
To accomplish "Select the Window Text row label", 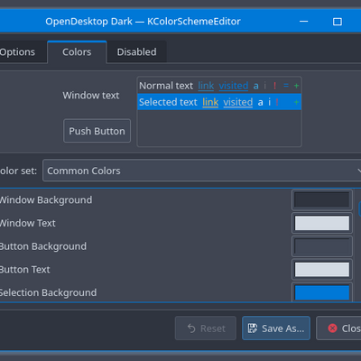I will [x=28, y=223].
